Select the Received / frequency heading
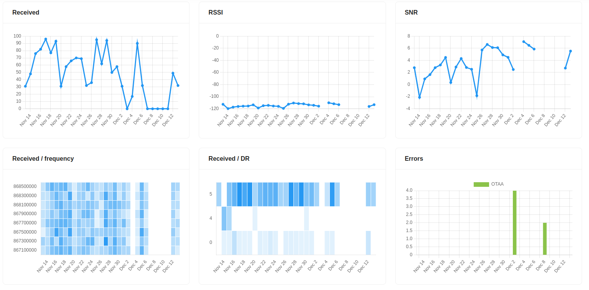Image resolution: width=589 pixels, height=290 pixels. [43, 159]
